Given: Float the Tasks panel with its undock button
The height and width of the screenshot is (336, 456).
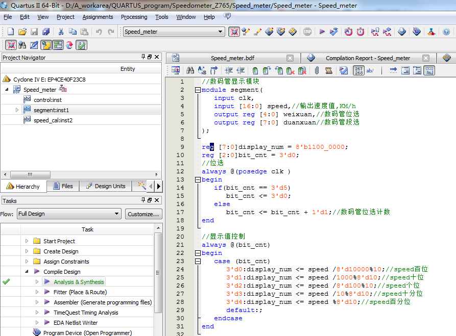Looking at the screenshot, I should 150,200.
